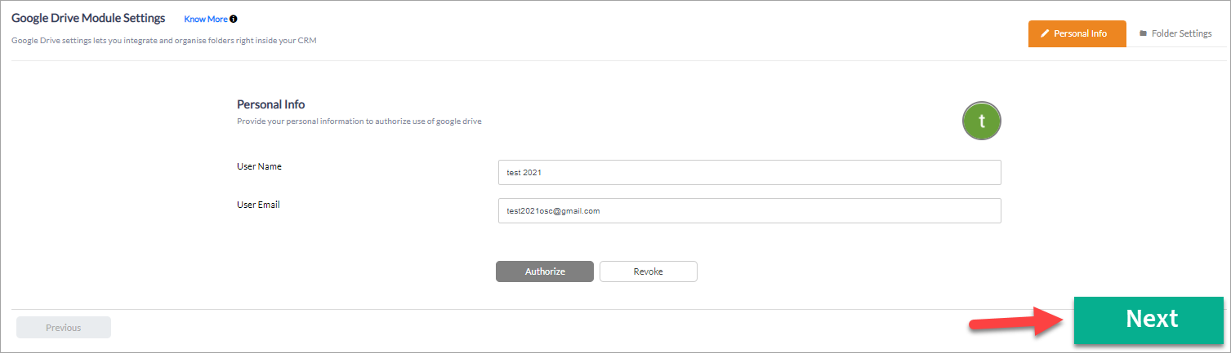
Task: Select the Google Drive Module Settings heading
Action: click(88, 18)
